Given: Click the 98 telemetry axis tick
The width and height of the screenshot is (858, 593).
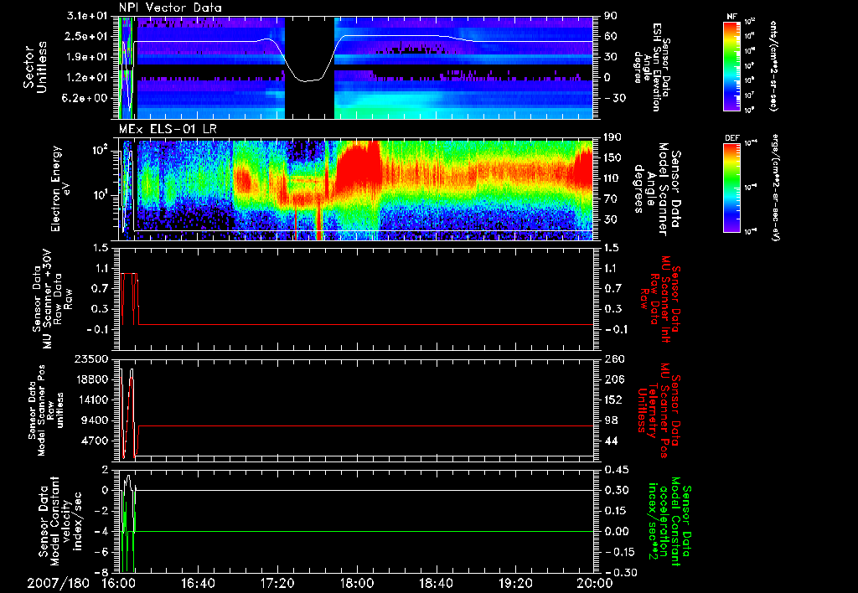Looking at the screenshot, I should tap(610, 420).
